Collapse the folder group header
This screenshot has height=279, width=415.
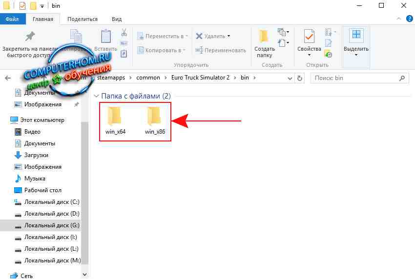point(96,96)
